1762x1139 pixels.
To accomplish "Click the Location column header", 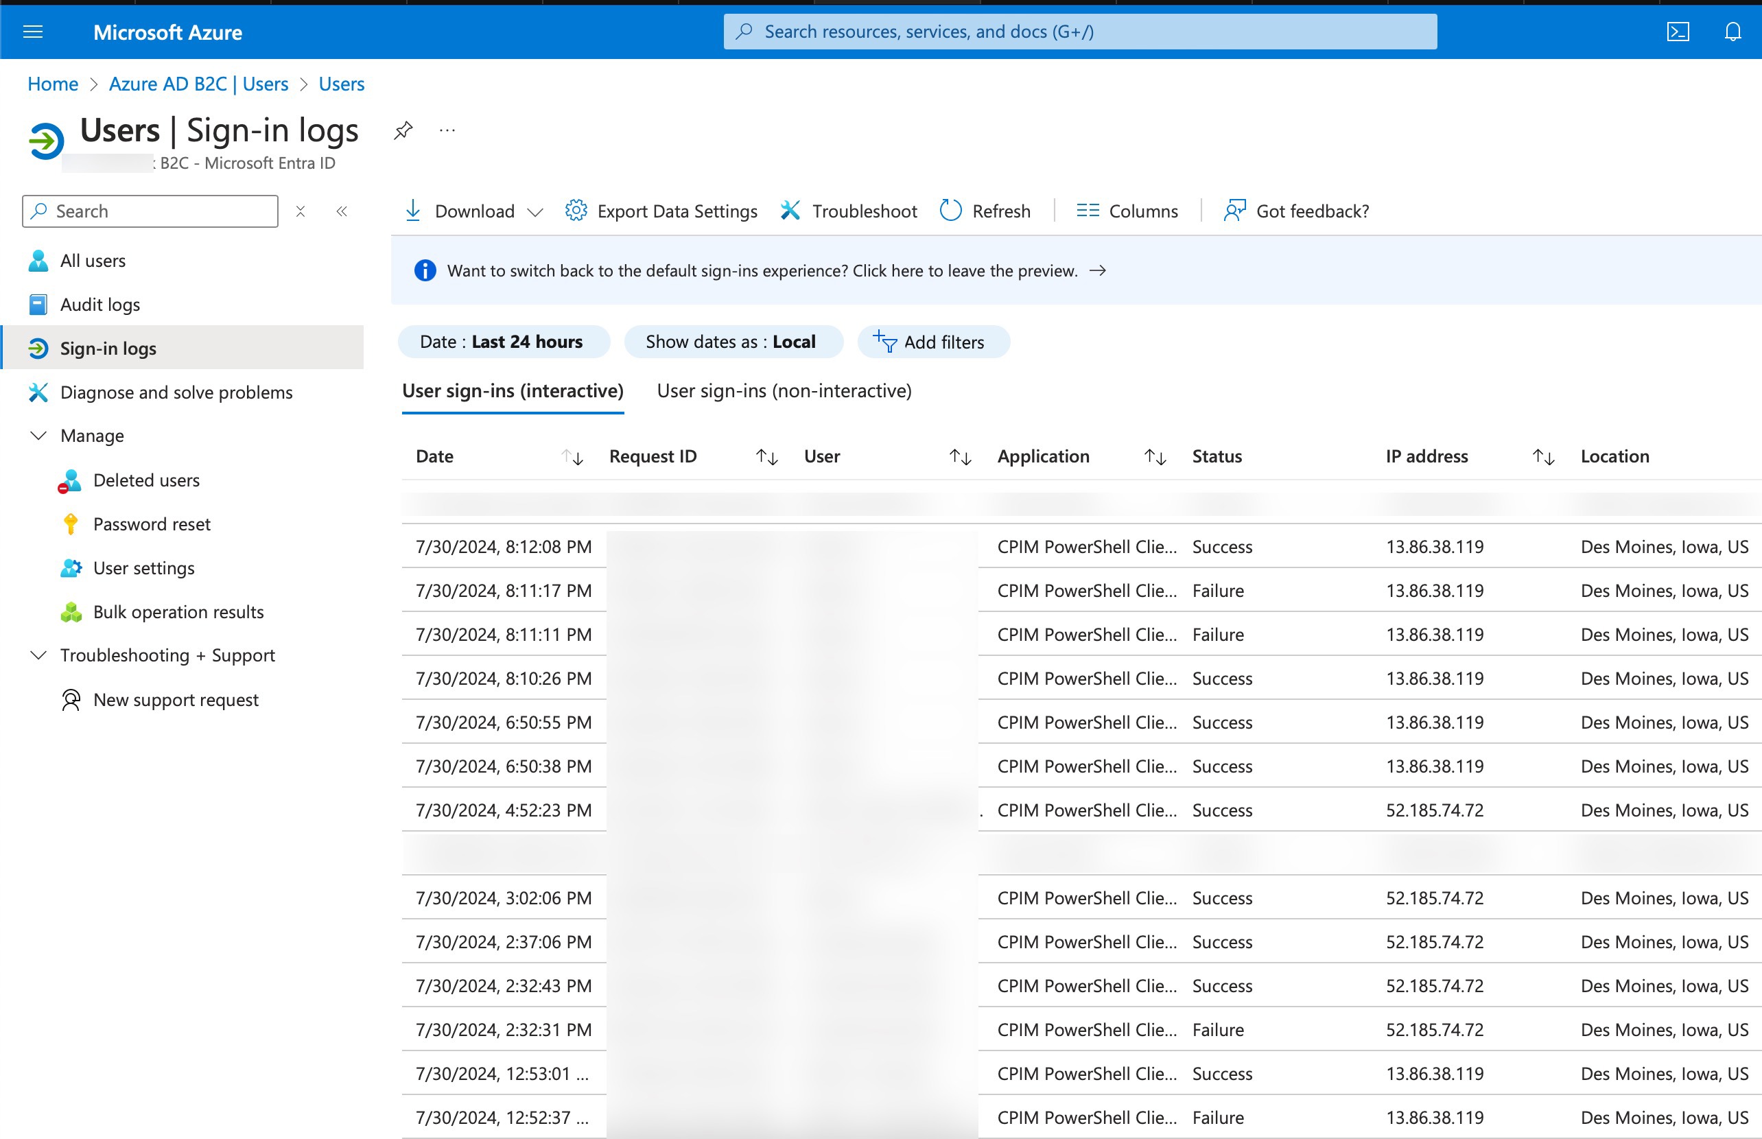I will click(x=1615, y=456).
